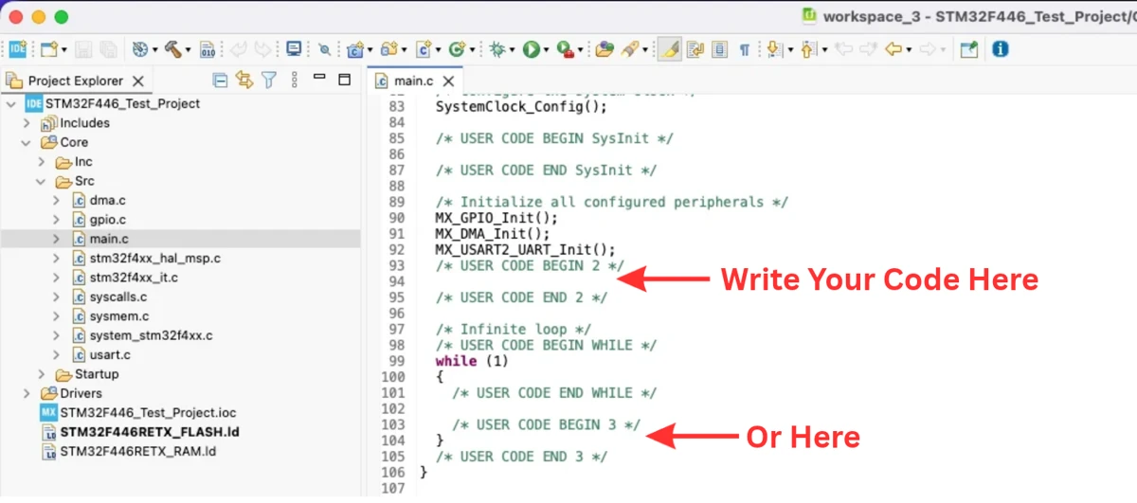Expand the Startup folder node
Screen dimensions: 1137x503
tap(42, 374)
